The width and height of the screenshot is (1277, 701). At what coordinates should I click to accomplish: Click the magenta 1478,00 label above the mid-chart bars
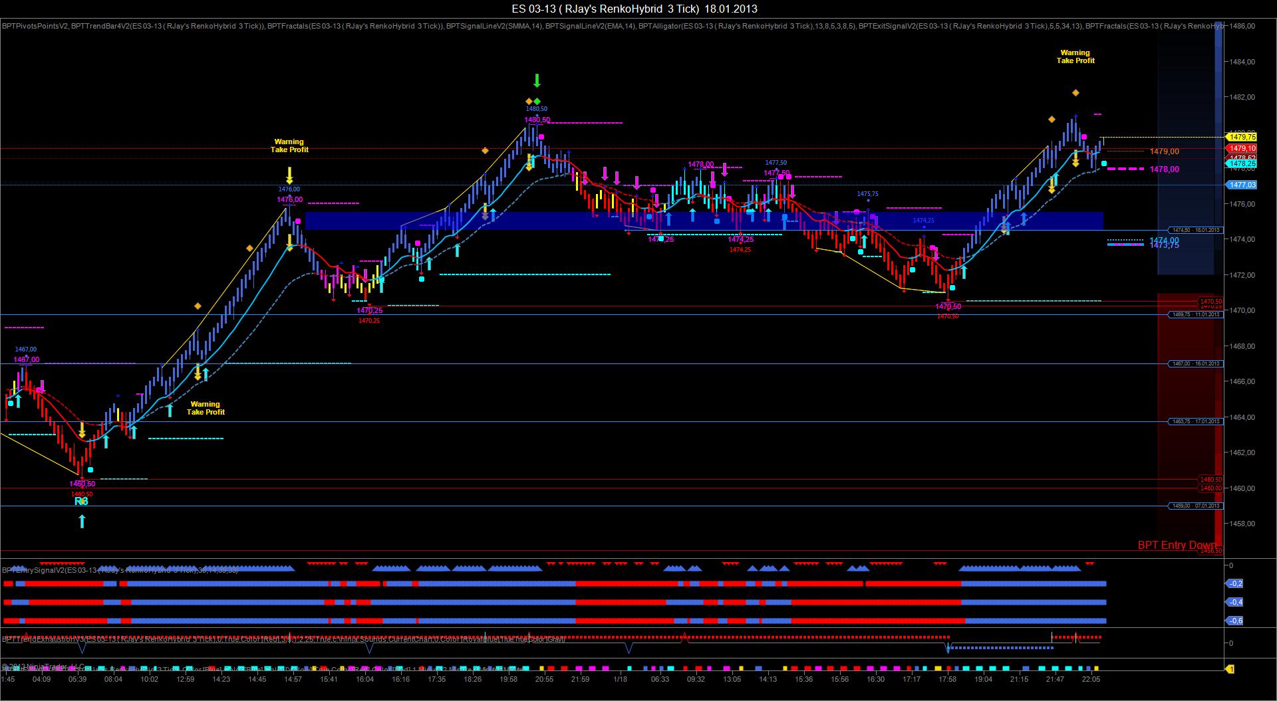click(701, 164)
